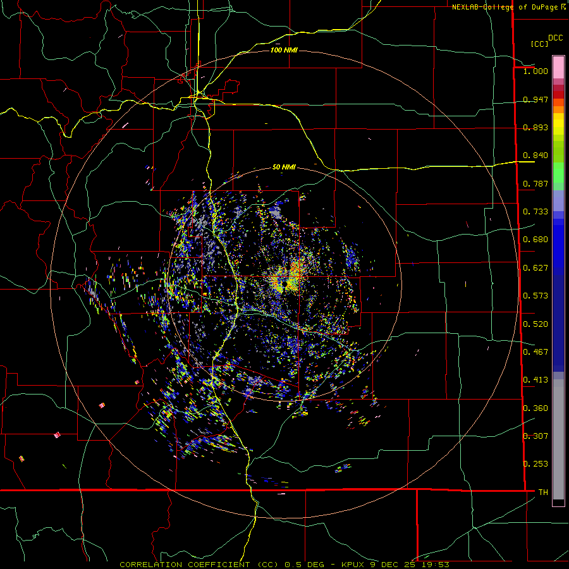Click the 50 NMI range ring label
This screenshot has width=569, height=569.
tap(284, 168)
